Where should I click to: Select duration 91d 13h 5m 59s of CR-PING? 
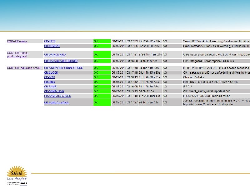tap(149, 82)
